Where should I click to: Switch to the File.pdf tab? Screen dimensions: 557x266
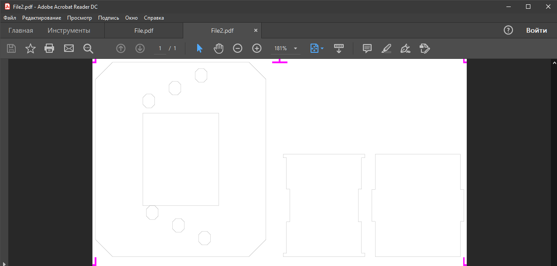[144, 31]
